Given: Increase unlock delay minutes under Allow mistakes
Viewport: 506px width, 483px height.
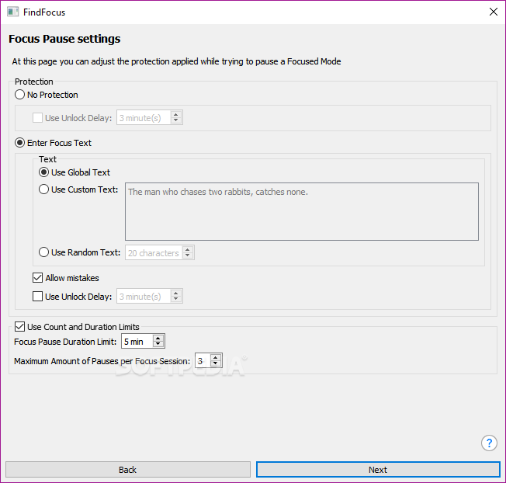Looking at the screenshot, I should tap(176, 294).
